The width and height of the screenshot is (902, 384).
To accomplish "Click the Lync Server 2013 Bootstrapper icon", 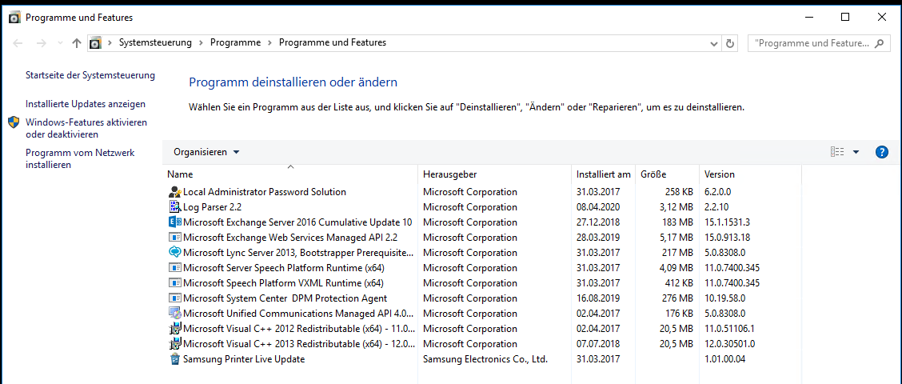I will pos(175,252).
